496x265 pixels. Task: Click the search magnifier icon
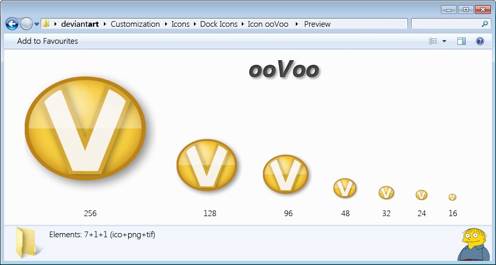click(x=485, y=24)
